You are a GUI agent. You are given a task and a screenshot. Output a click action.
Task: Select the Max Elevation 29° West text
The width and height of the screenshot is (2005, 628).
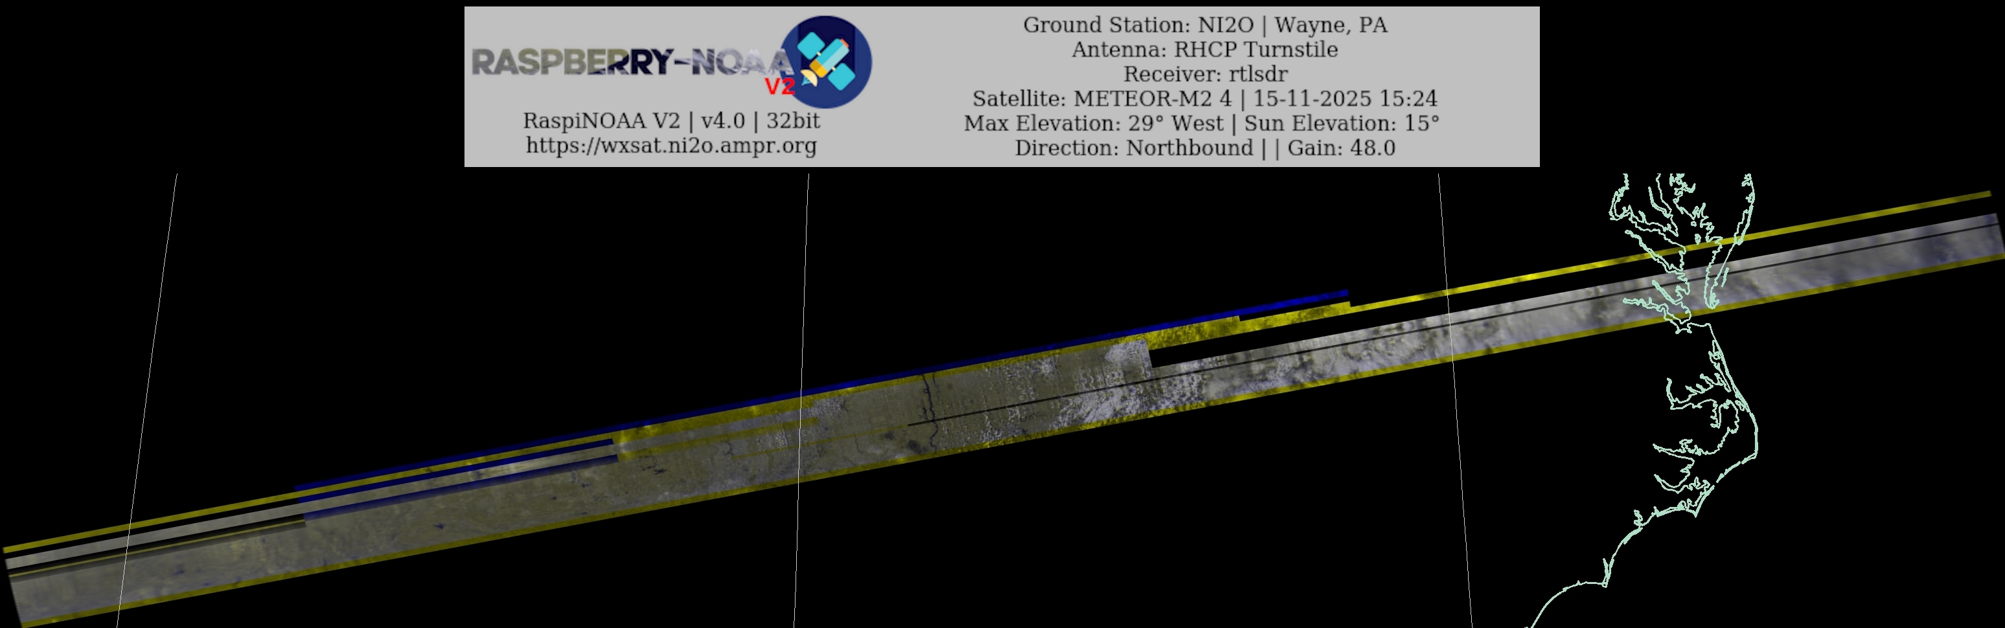tap(1094, 124)
